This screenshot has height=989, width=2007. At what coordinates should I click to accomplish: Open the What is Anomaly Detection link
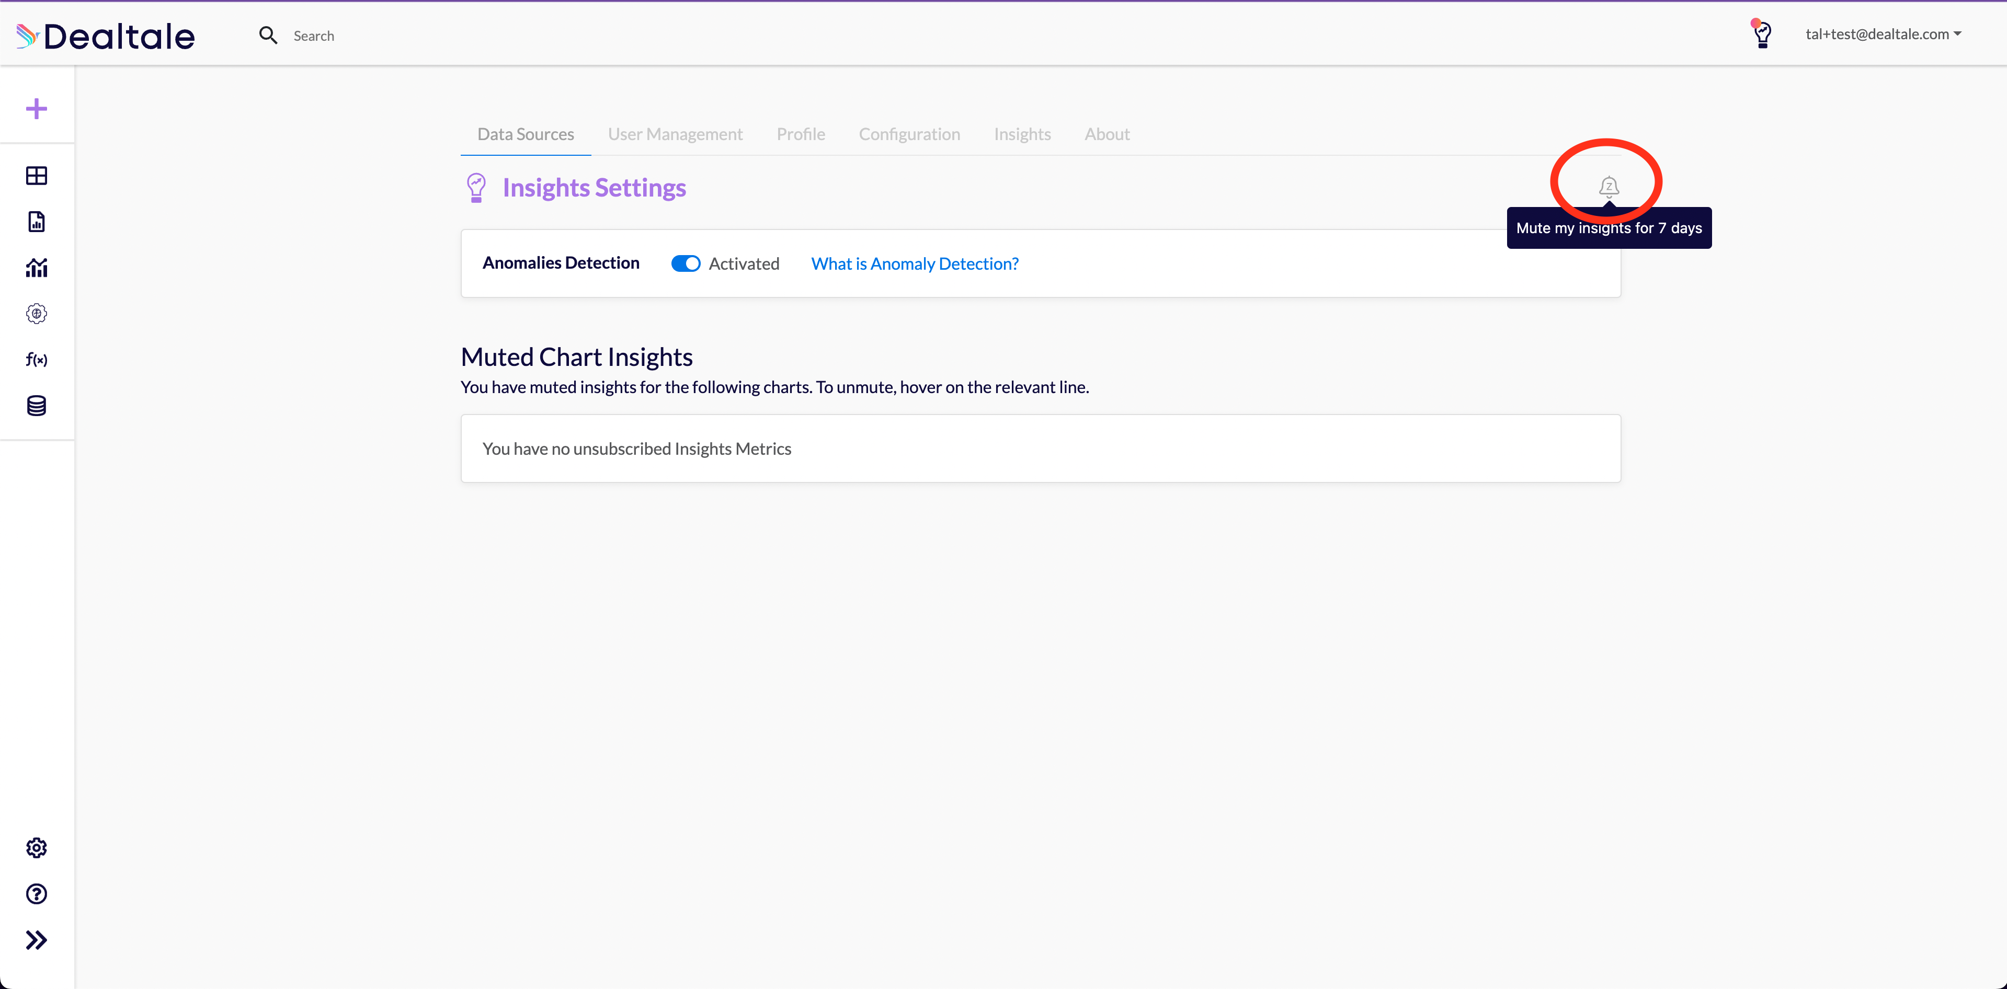coord(915,264)
